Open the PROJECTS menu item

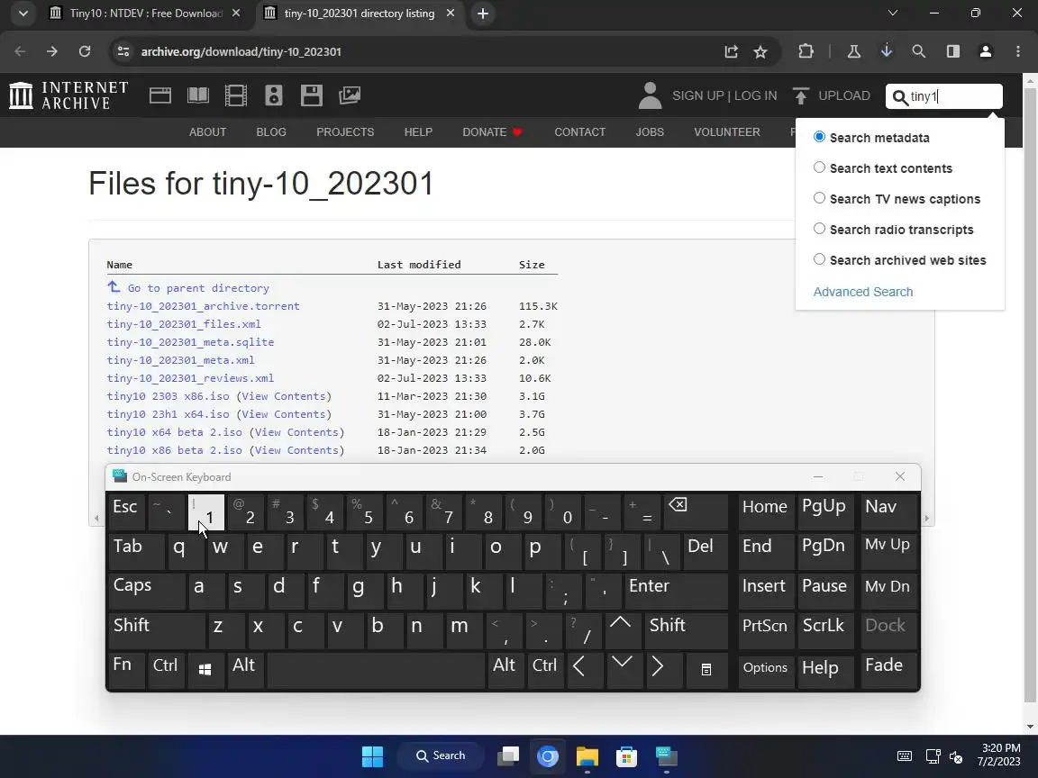pos(345,132)
